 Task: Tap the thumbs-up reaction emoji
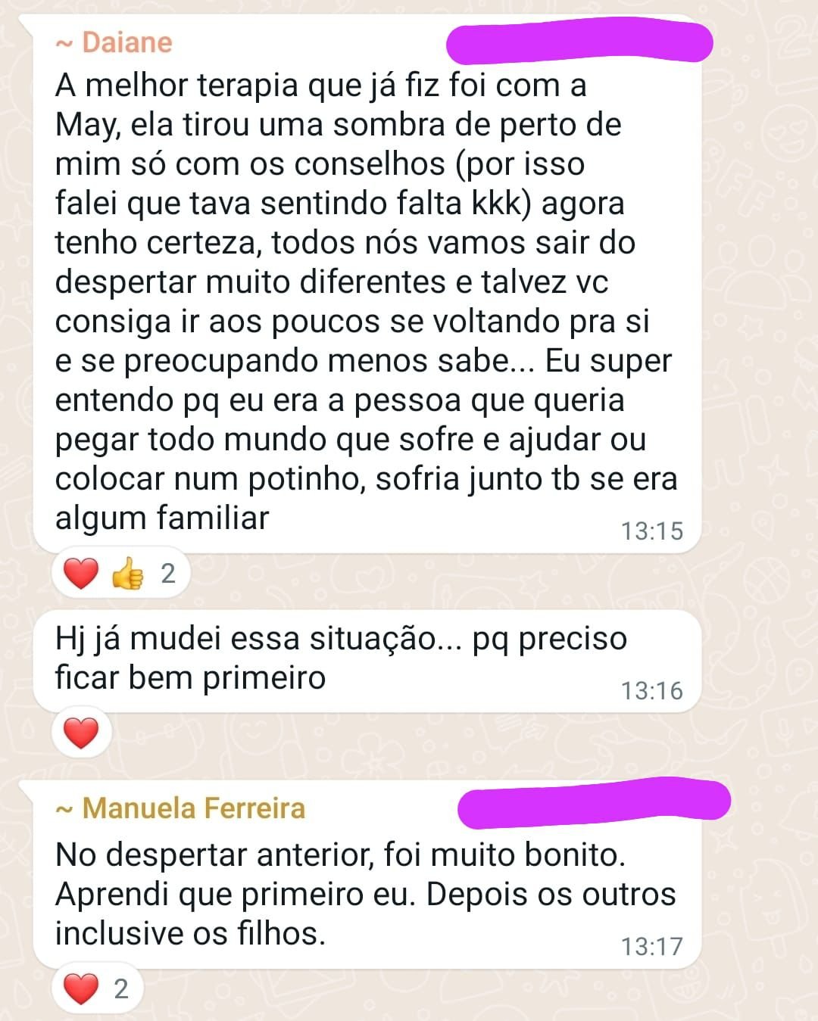pos(126,574)
